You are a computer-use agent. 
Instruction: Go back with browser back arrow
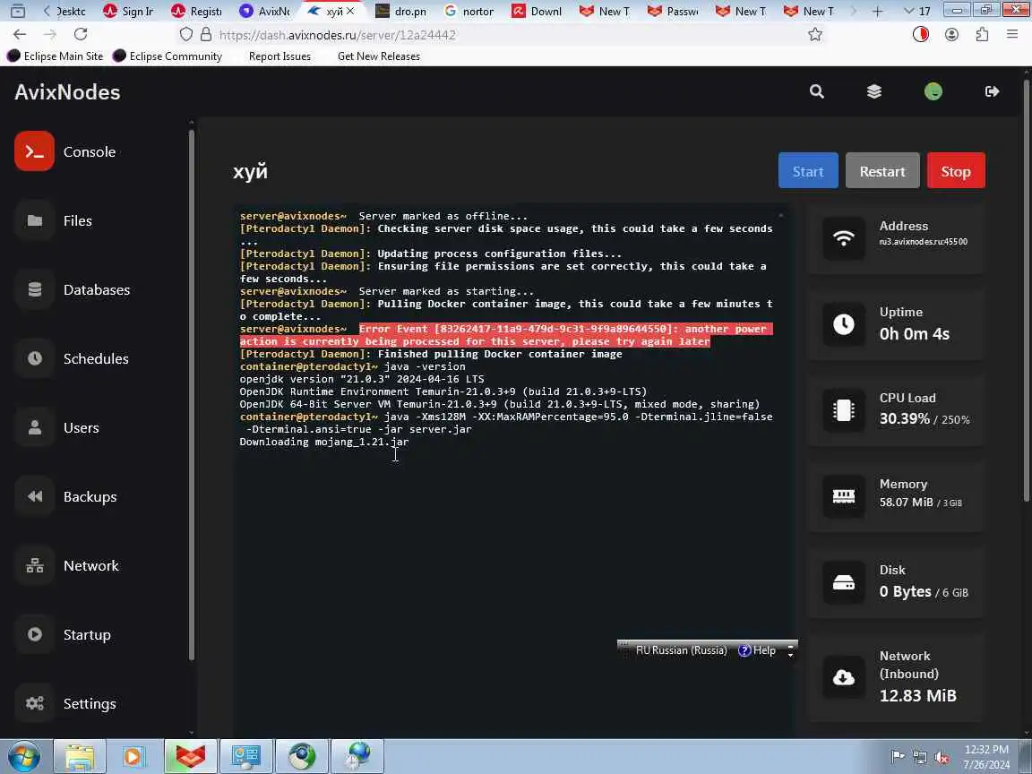[x=20, y=34]
